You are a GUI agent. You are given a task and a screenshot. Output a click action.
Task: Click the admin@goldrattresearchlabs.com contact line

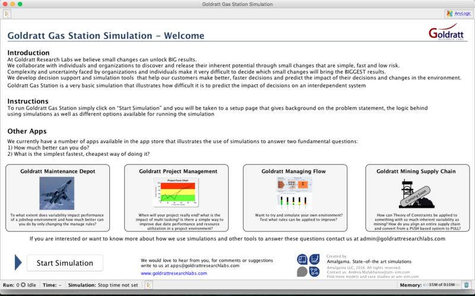(237, 239)
